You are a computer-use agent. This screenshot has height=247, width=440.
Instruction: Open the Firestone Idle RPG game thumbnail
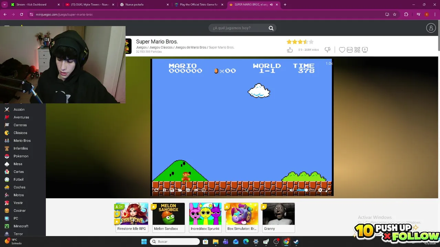132,217
